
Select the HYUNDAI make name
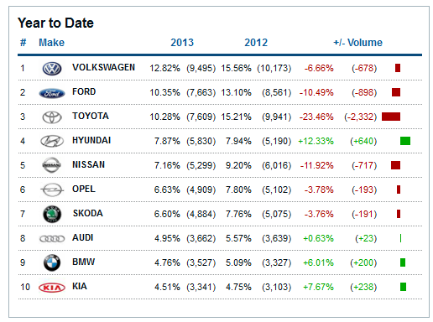pyautogui.click(x=91, y=140)
